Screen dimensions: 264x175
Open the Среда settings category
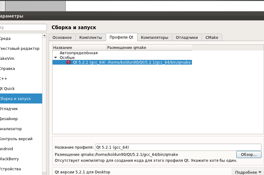point(21,39)
